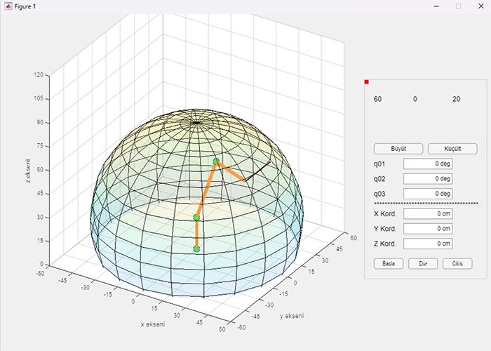Click the 90 tick on z axis
The height and width of the screenshot is (351, 491).
point(40,122)
